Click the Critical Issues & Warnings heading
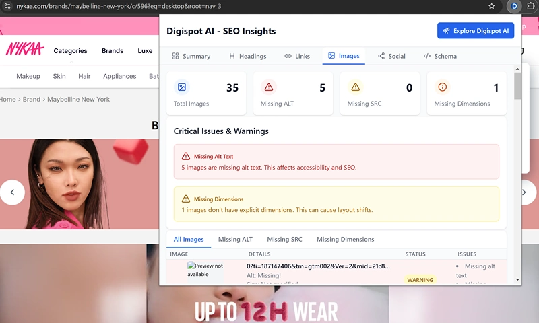This screenshot has width=539, height=323. (221, 131)
